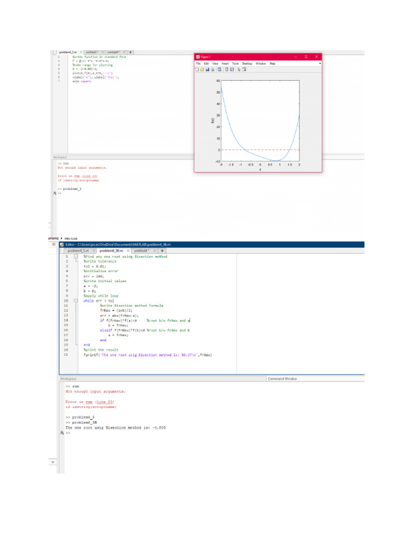Click code line 'while err > tol'

99,301
